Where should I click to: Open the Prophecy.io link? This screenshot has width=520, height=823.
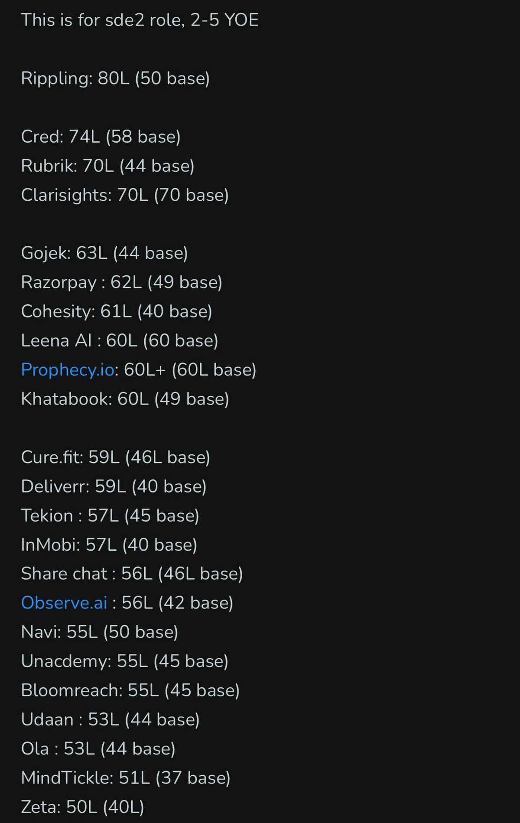67,370
